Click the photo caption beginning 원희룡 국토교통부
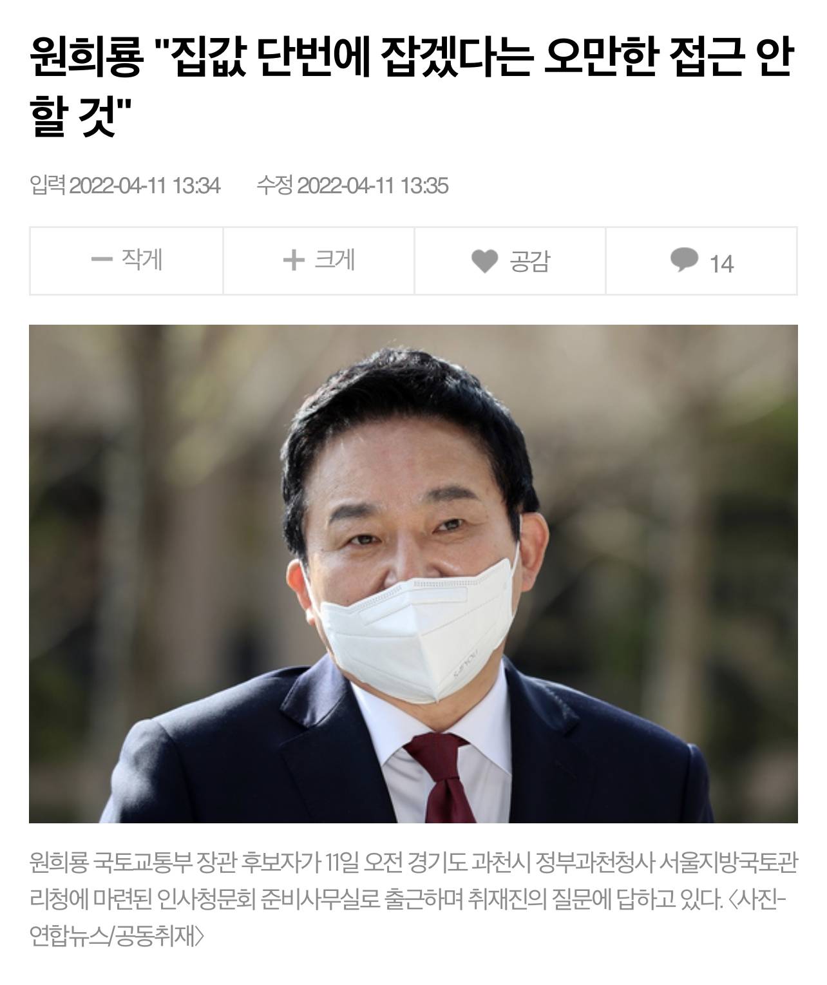Viewport: 827px width, 985px height. (x=413, y=900)
